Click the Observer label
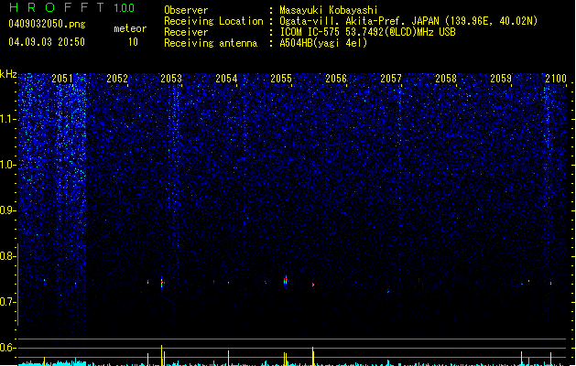The height and width of the screenshot is (366, 576). [x=186, y=10]
